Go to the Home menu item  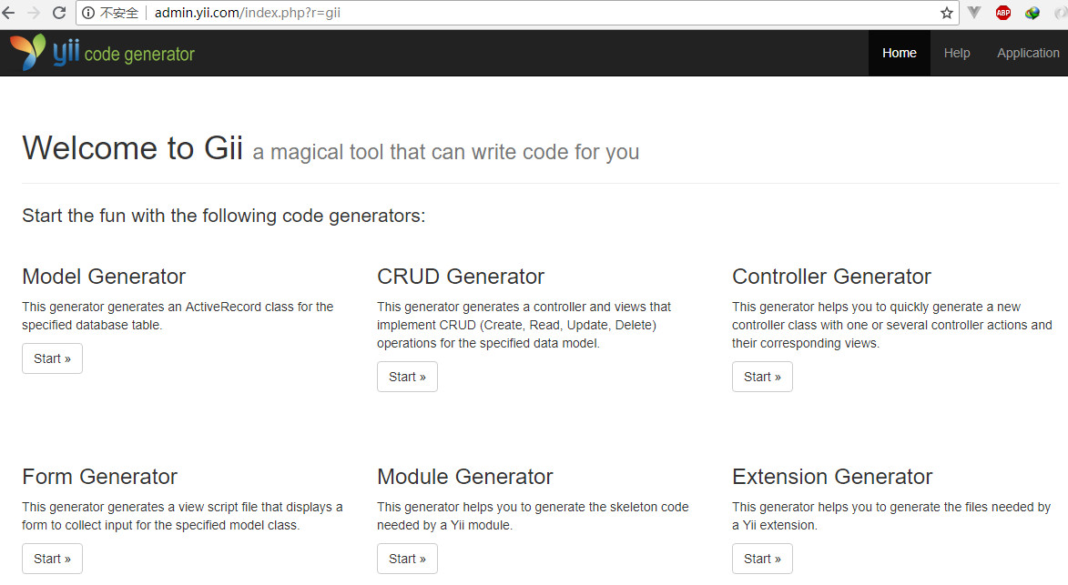899,53
